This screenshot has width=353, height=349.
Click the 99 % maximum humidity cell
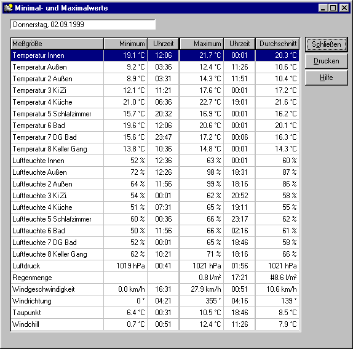click(x=202, y=184)
